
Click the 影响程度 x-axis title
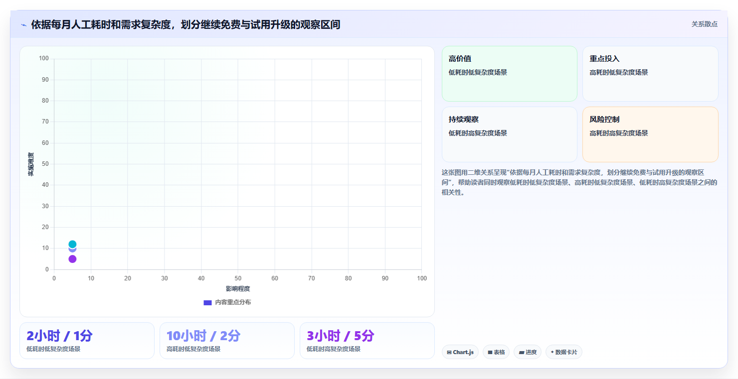click(x=238, y=289)
